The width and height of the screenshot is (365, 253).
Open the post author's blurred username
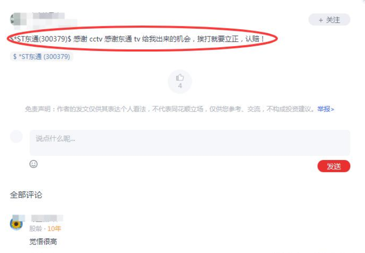coord(49,16)
